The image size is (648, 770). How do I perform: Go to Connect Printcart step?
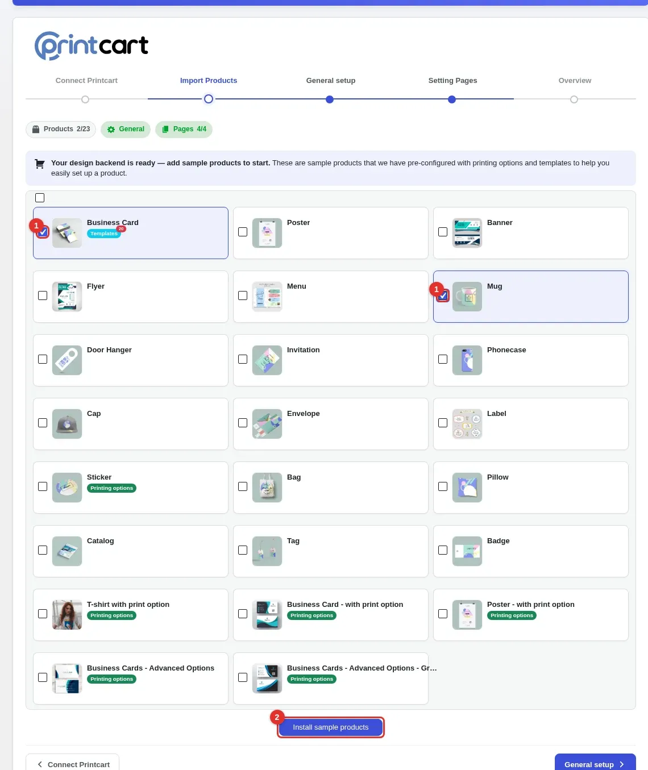[x=86, y=81]
